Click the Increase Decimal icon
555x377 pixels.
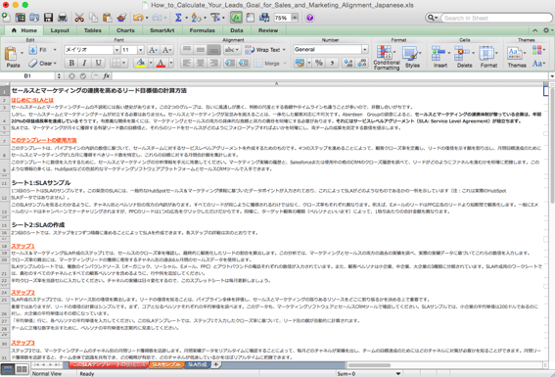348,63
